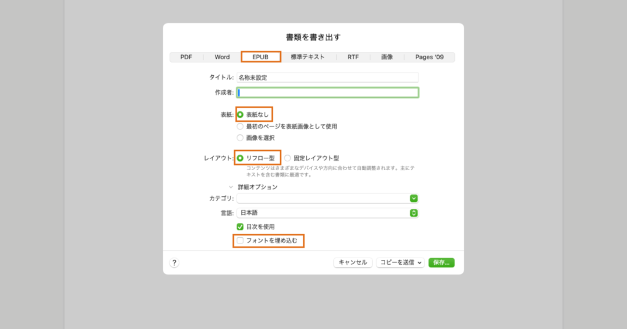Switch to the Word export tab
This screenshot has width=627, height=329.
[222, 57]
